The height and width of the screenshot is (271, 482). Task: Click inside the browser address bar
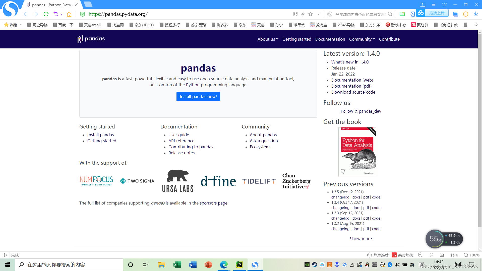[176, 14]
